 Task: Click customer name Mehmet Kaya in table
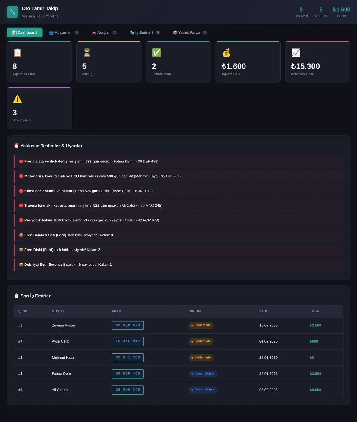63,357
